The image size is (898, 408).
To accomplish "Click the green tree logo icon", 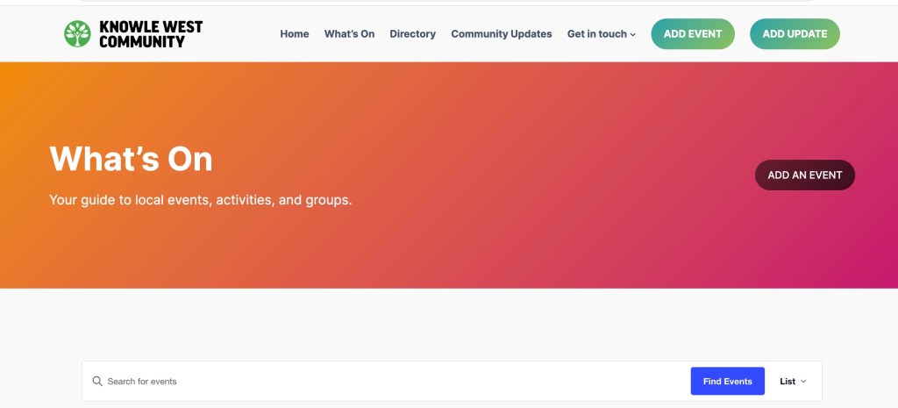I will point(77,34).
